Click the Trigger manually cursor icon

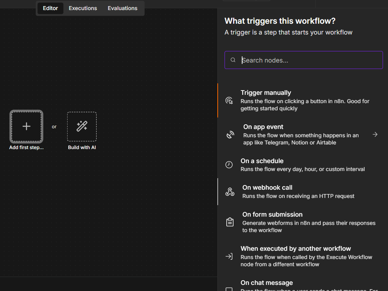click(x=229, y=101)
